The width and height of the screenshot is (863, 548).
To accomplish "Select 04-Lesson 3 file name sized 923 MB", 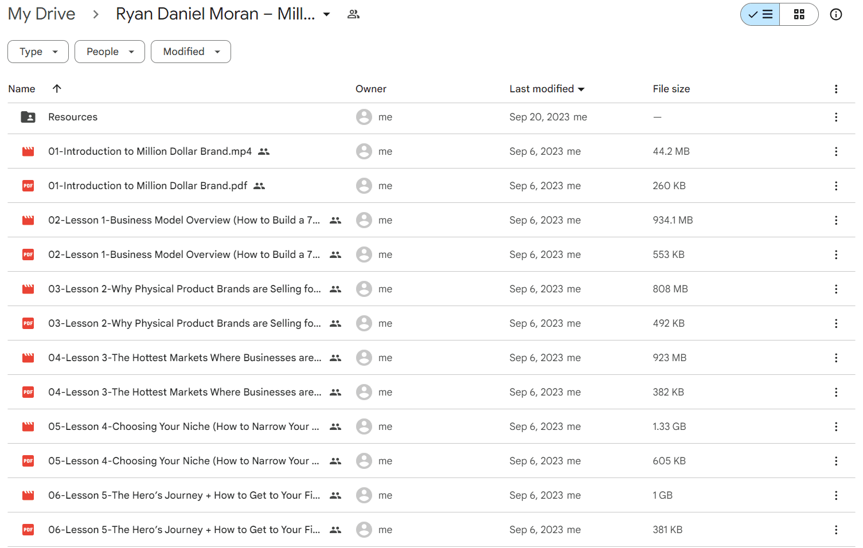I will (185, 358).
